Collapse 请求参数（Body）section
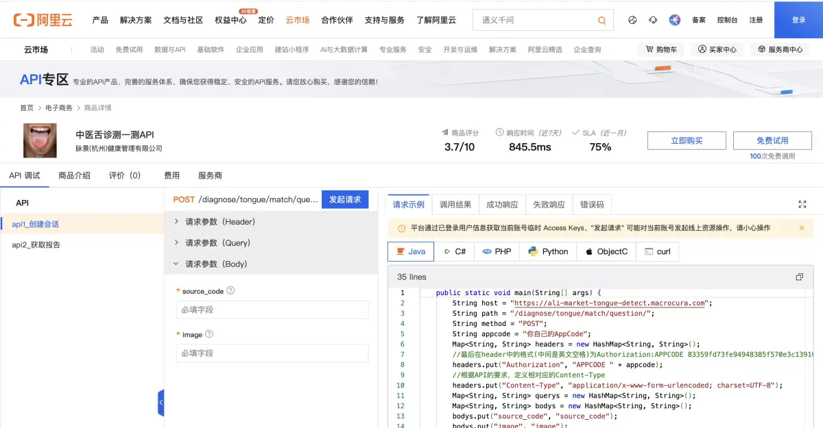 [271, 264]
